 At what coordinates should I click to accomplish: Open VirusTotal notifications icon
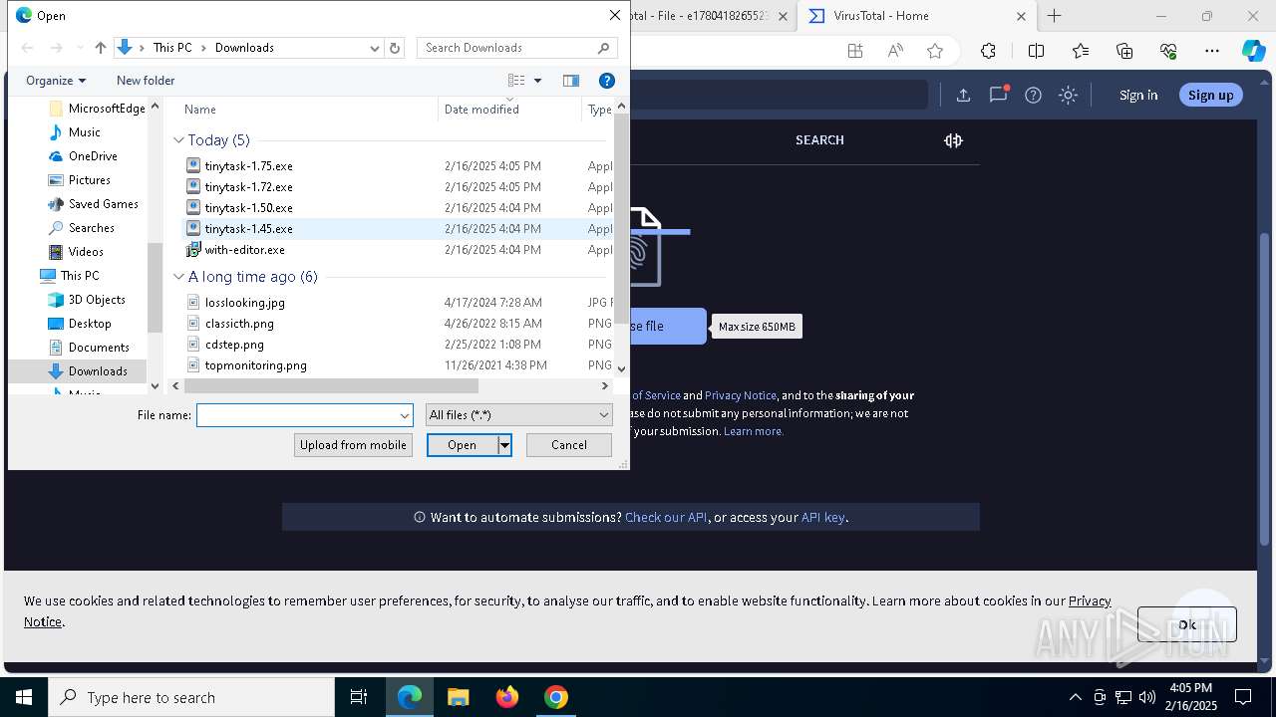[x=998, y=96]
